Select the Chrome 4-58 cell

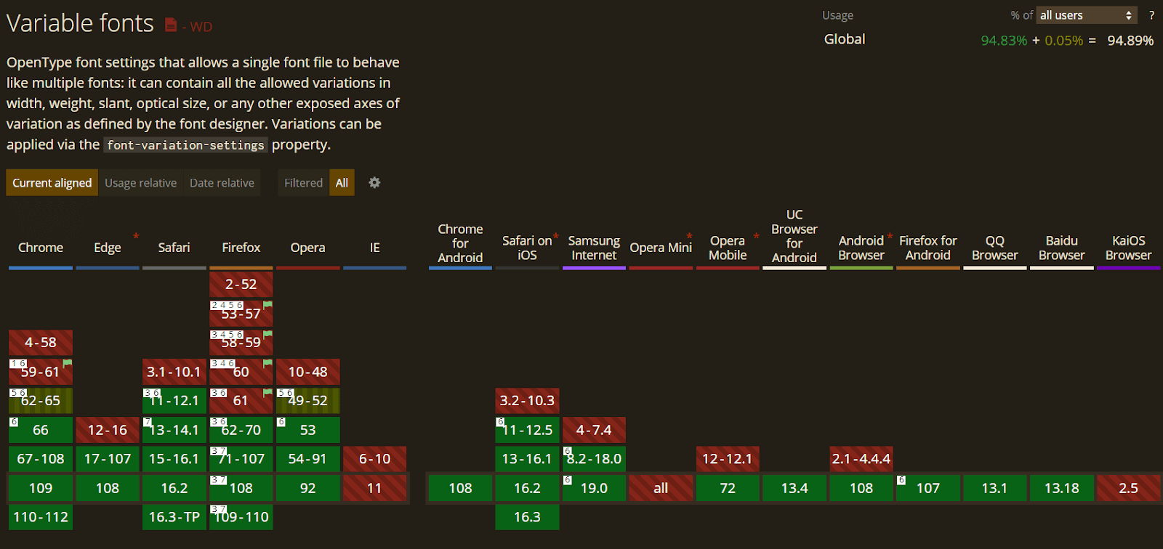click(41, 343)
